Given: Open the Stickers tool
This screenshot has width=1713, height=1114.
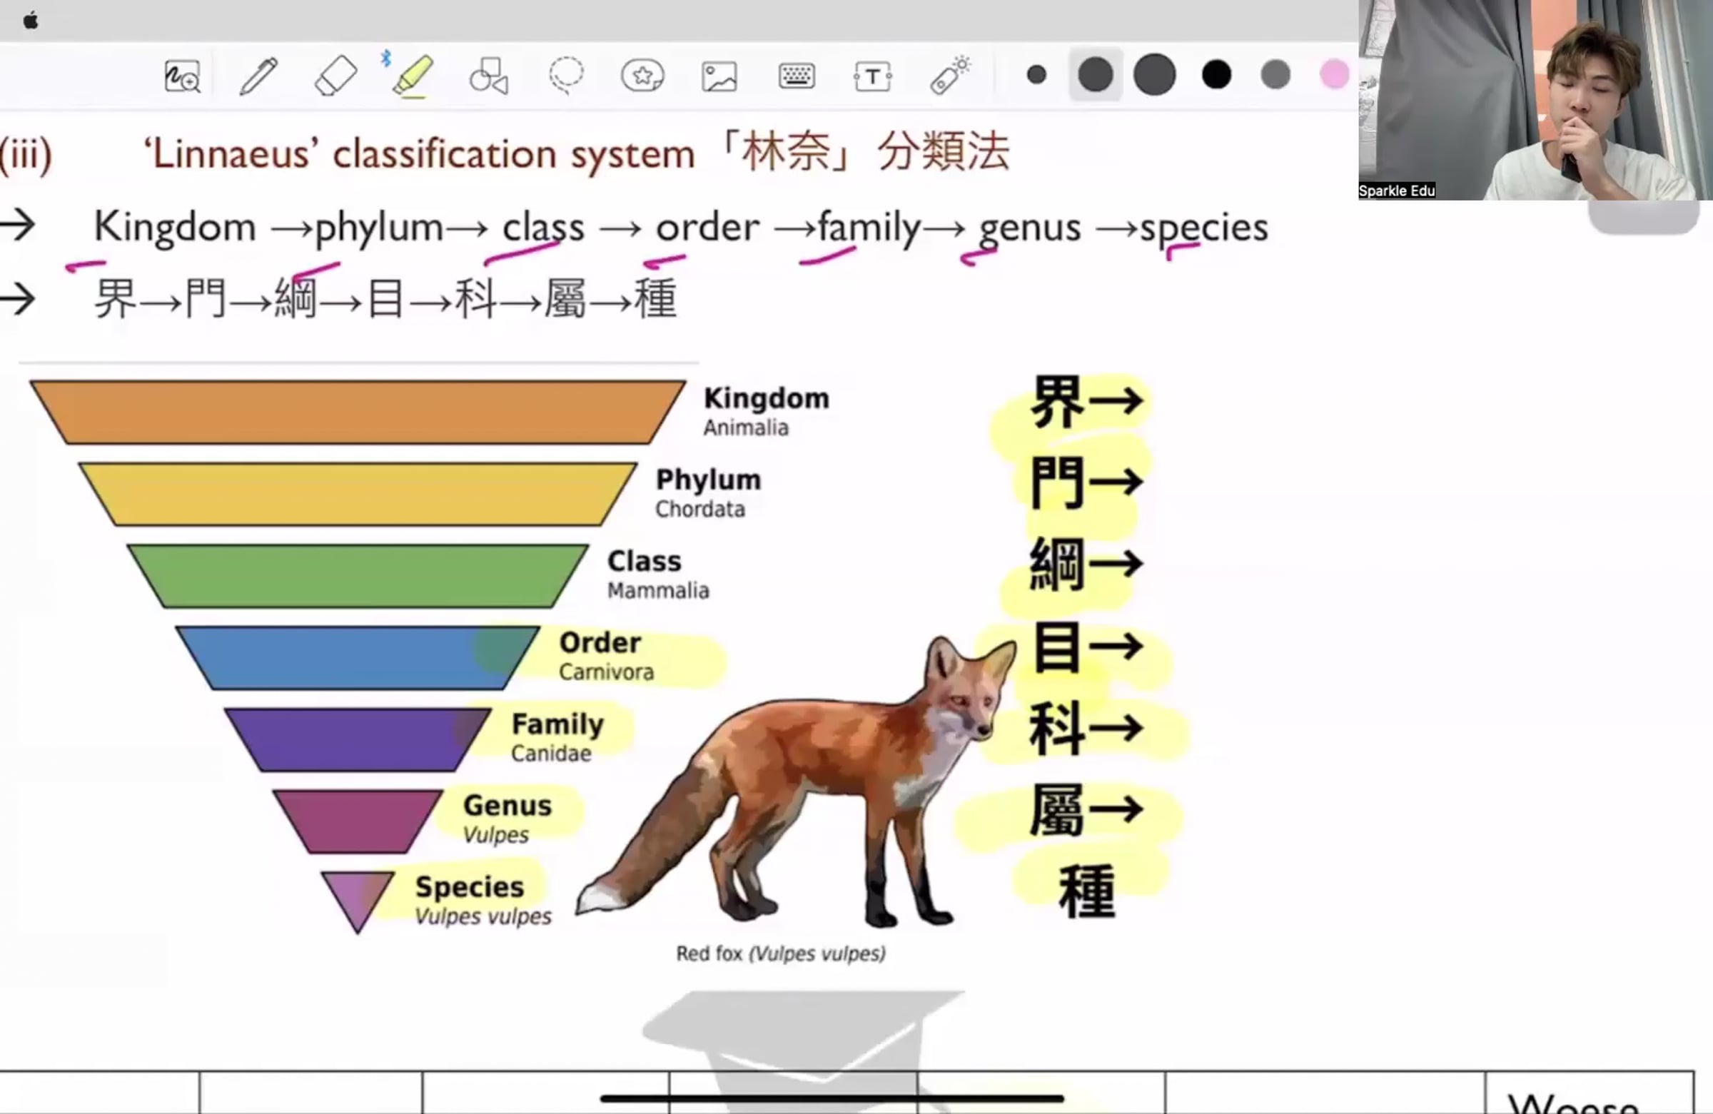Looking at the screenshot, I should [643, 76].
